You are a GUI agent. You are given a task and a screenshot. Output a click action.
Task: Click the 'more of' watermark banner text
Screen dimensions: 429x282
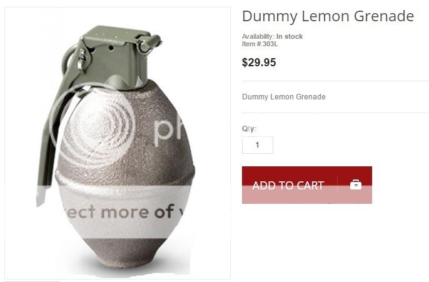pyautogui.click(x=138, y=212)
